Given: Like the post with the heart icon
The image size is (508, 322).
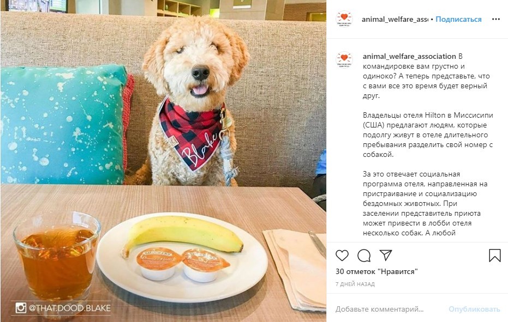Looking at the screenshot, I should click(x=342, y=255).
